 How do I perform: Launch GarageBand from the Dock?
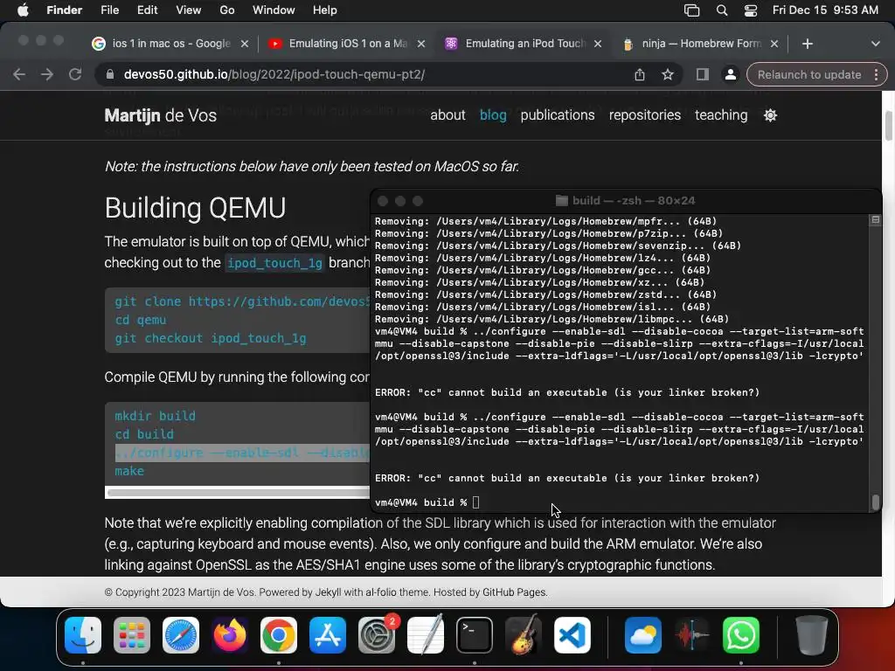tap(524, 635)
